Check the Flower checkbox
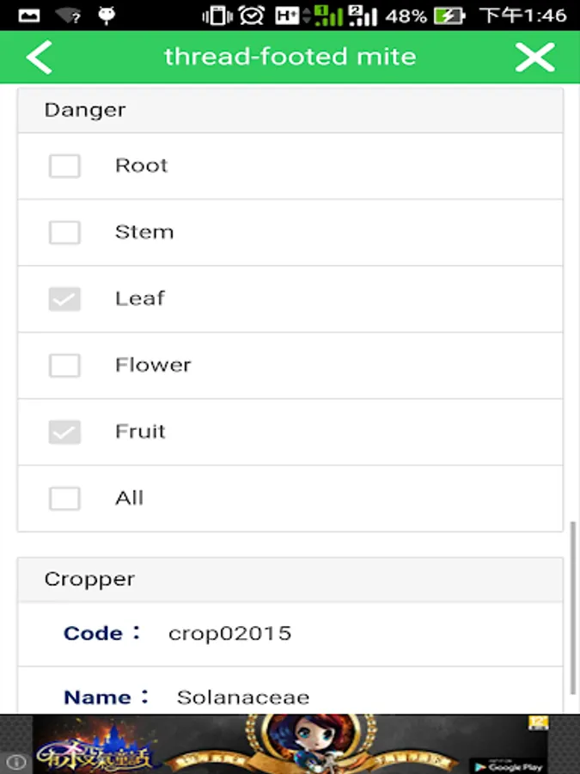Image resolution: width=580 pixels, height=774 pixels. click(x=64, y=365)
